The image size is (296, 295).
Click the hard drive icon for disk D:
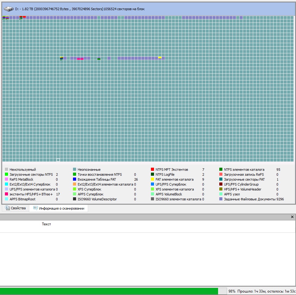9,9
